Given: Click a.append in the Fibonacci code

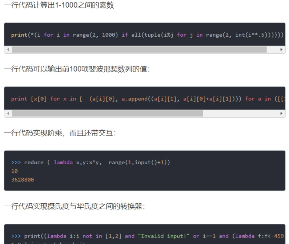Looking at the screenshot, I should coord(135,99).
